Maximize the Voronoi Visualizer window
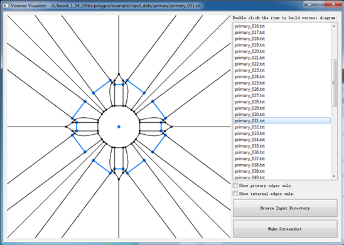344x245 pixels. pos(320,4)
